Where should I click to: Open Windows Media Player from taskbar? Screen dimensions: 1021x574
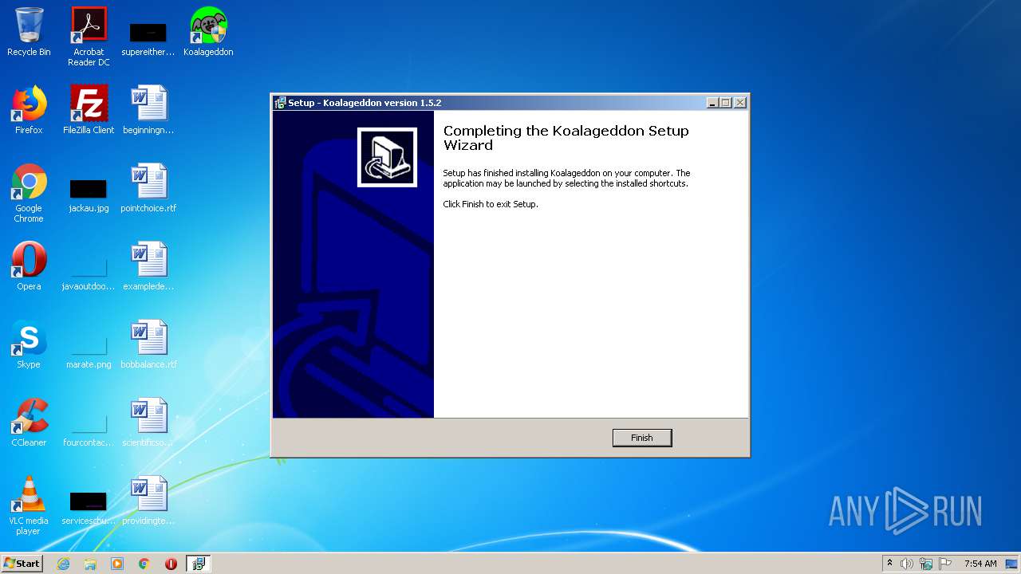(117, 564)
